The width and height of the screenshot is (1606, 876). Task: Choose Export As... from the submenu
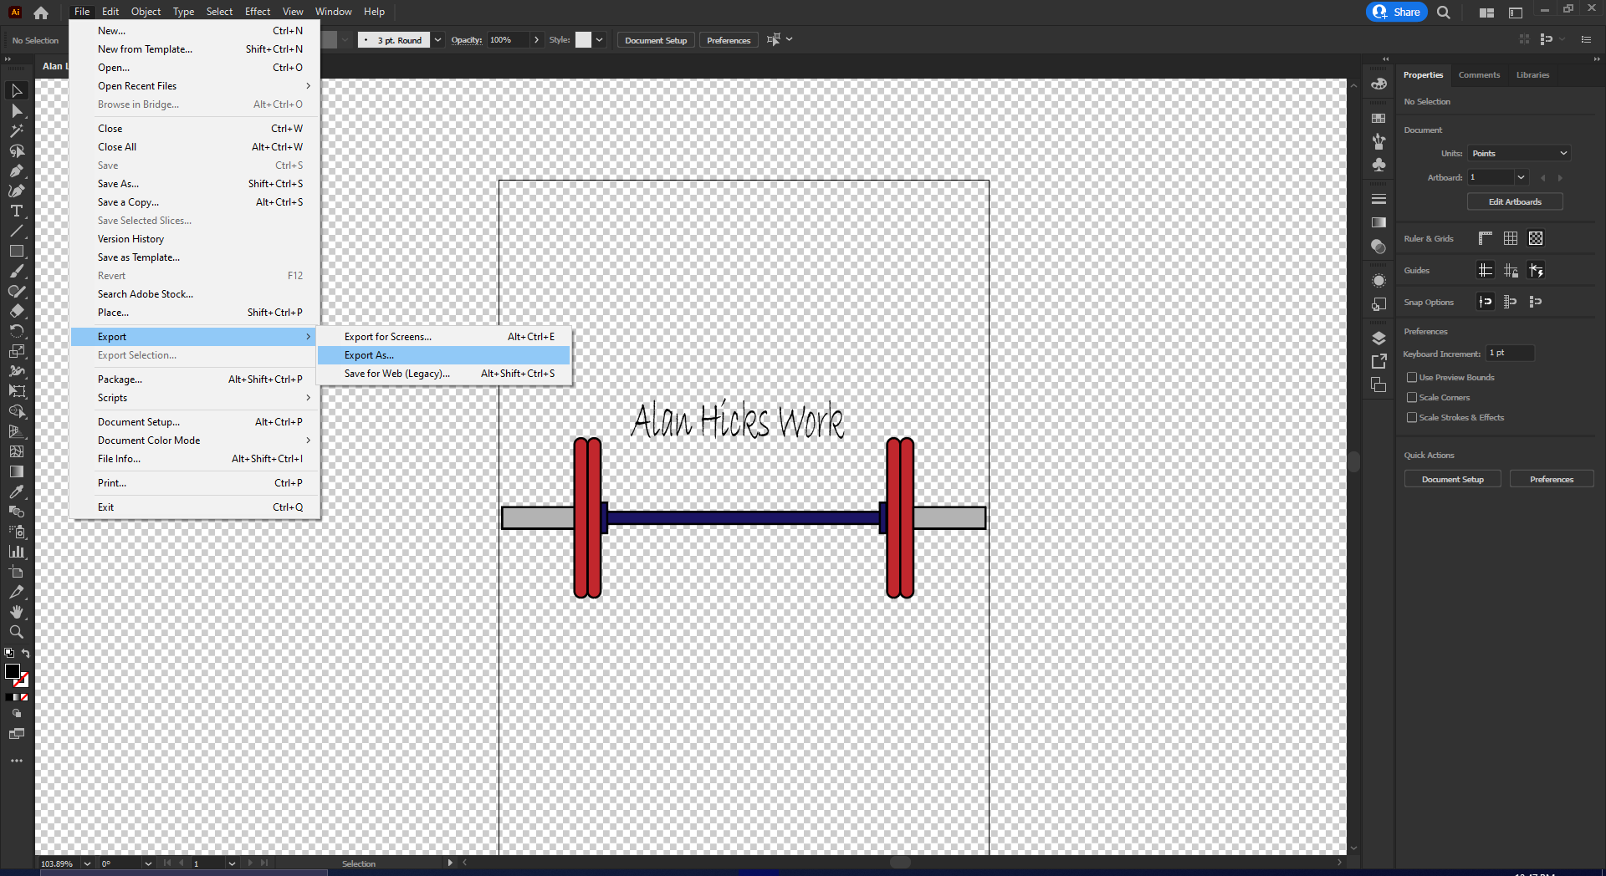tap(444, 355)
